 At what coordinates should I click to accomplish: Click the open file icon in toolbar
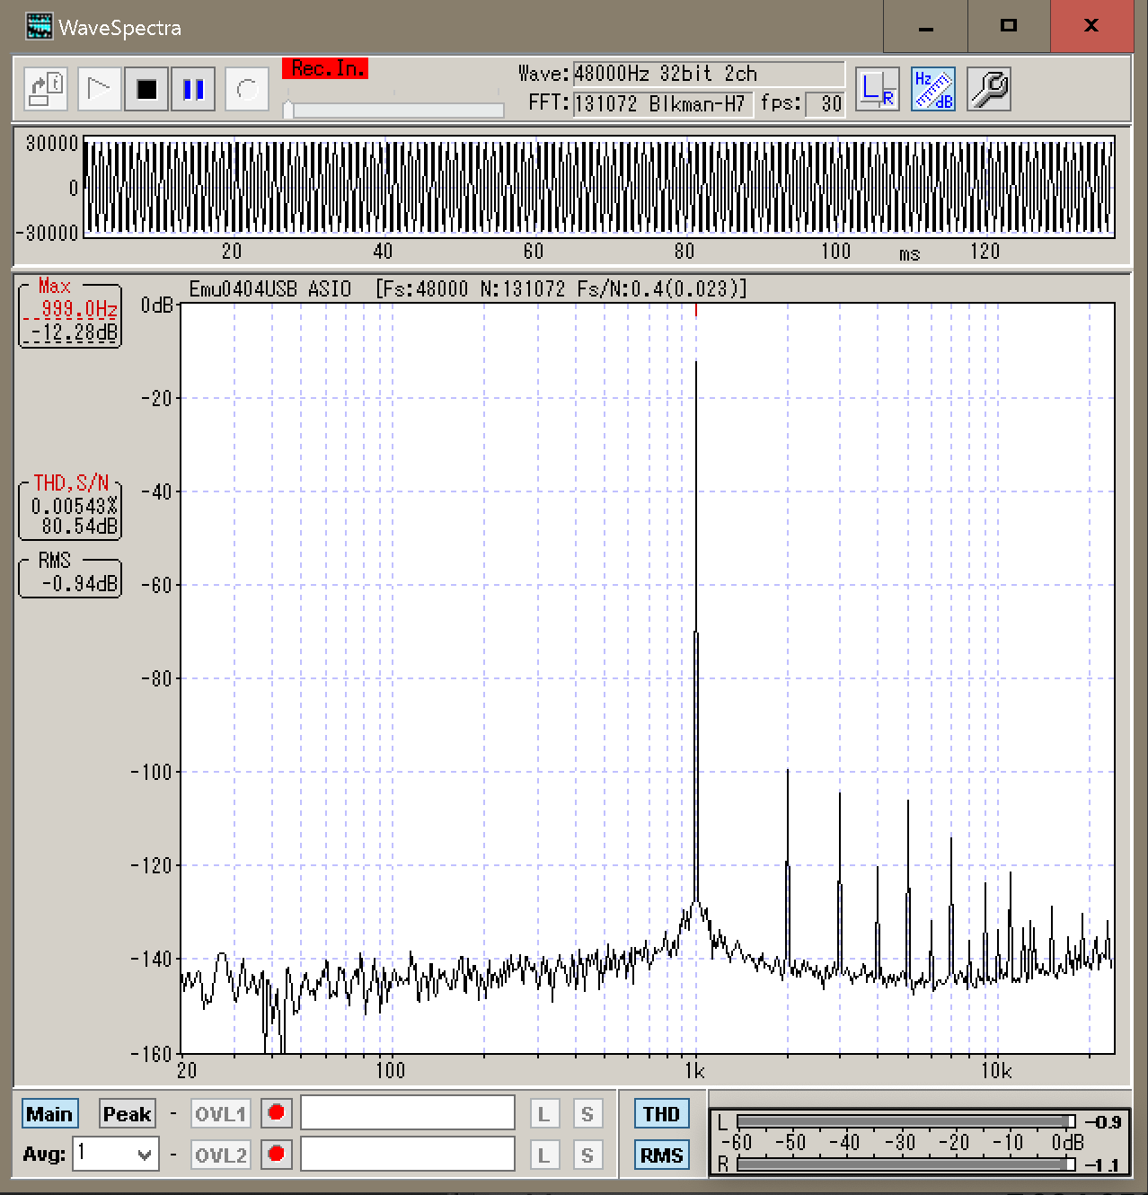45,89
